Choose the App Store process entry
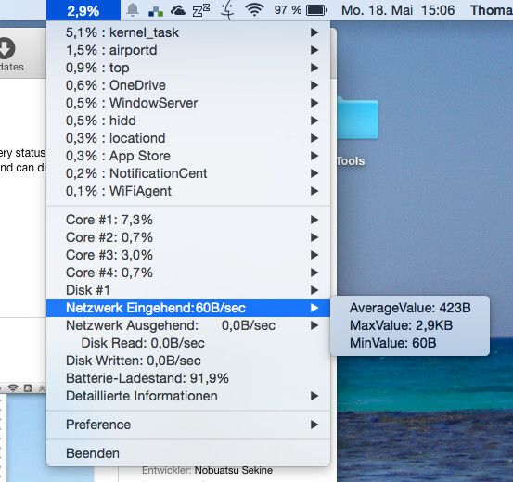 [x=188, y=156]
